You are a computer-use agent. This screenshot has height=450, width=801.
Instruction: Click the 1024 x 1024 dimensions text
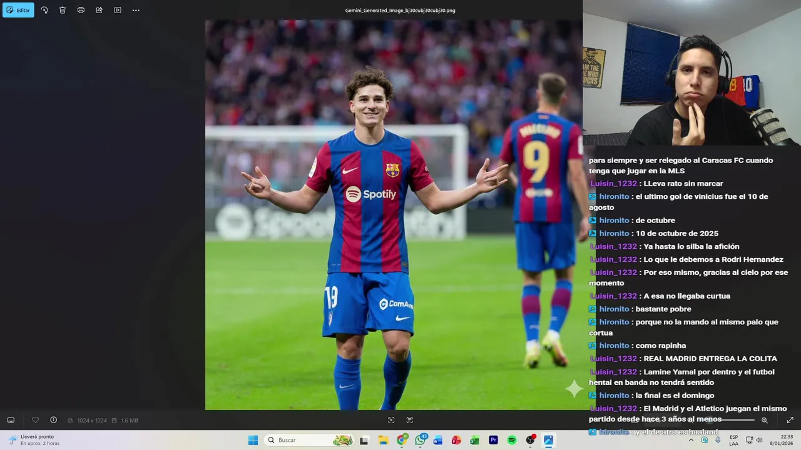pyautogui.click(x=91, y=421)
